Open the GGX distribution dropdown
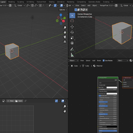This screenshot has width=133, height=133. coord(108,83)
